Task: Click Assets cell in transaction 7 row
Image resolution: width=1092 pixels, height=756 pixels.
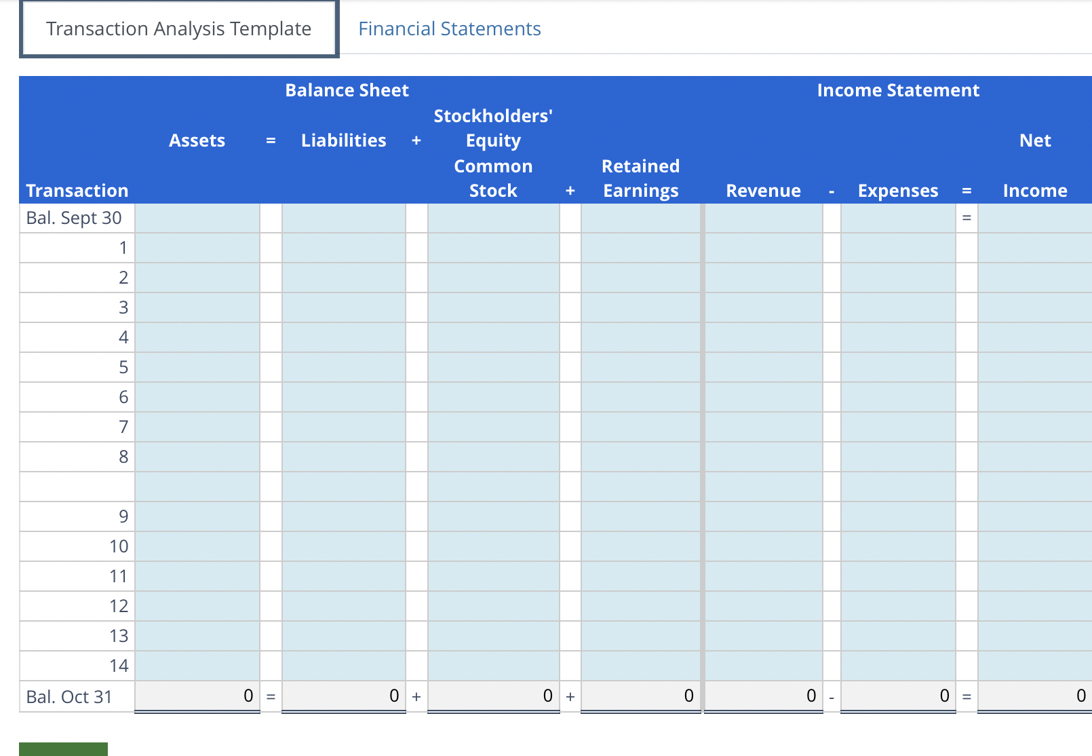Action: coord(197,427)
